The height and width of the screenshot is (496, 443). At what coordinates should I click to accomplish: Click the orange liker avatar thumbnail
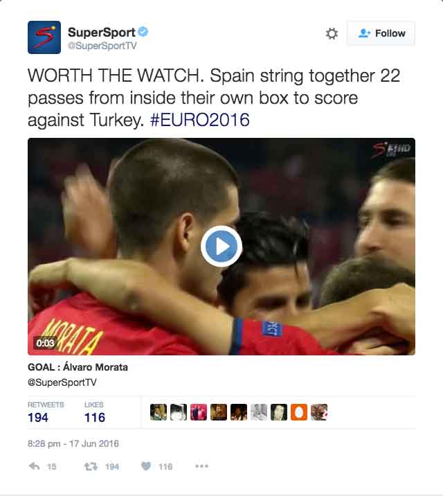tap(299, 412)
